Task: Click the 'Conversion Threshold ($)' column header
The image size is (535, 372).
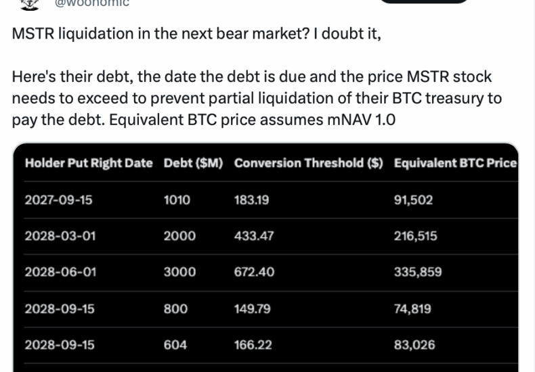Action: 308,163
